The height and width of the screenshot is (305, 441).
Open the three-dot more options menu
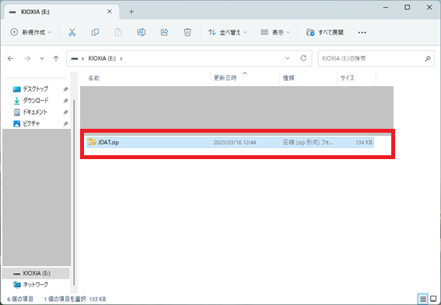(x=362, y=33)
